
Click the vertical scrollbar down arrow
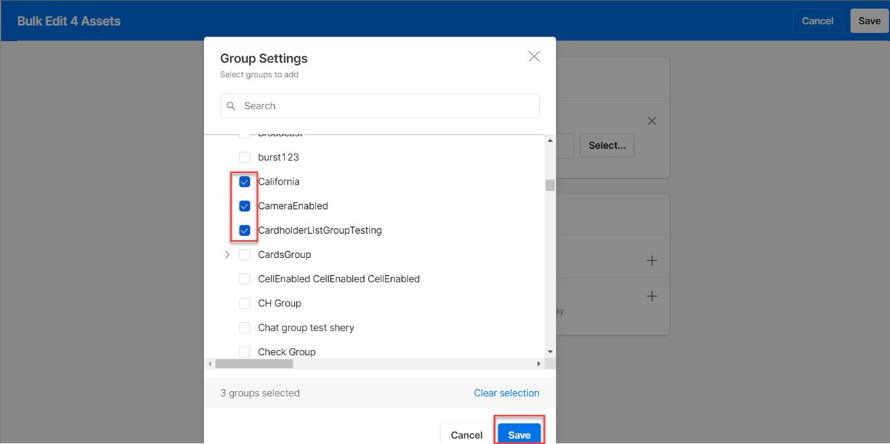pos(550,352)
